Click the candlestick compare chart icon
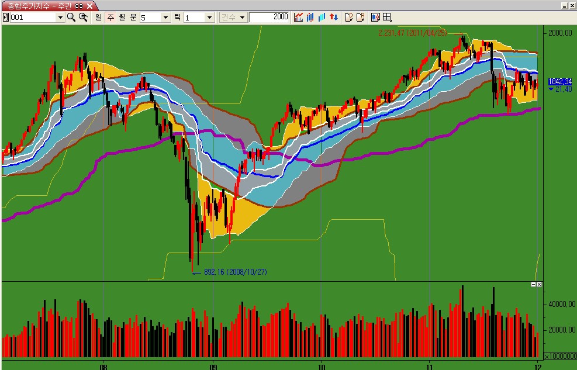Viewport: 577px width, 370px height. [375, 17]
